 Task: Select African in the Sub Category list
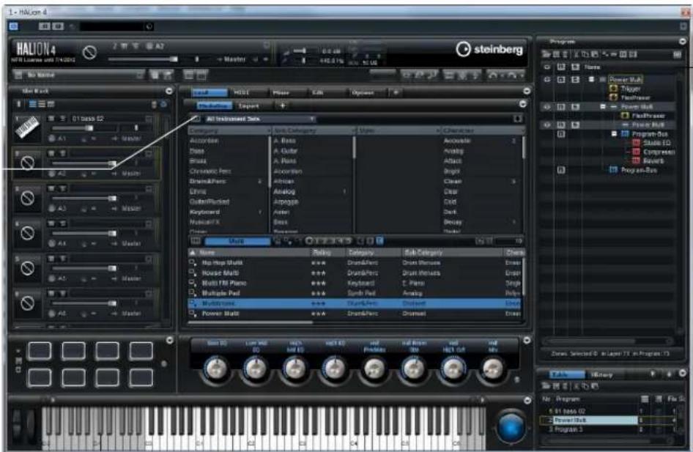click(283, 181)
